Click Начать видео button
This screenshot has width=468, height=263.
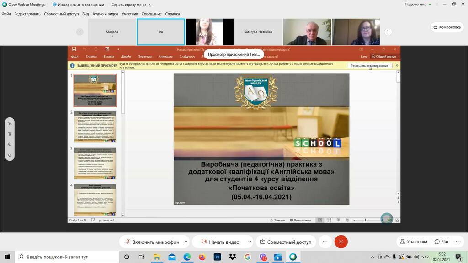pos(220,242)
